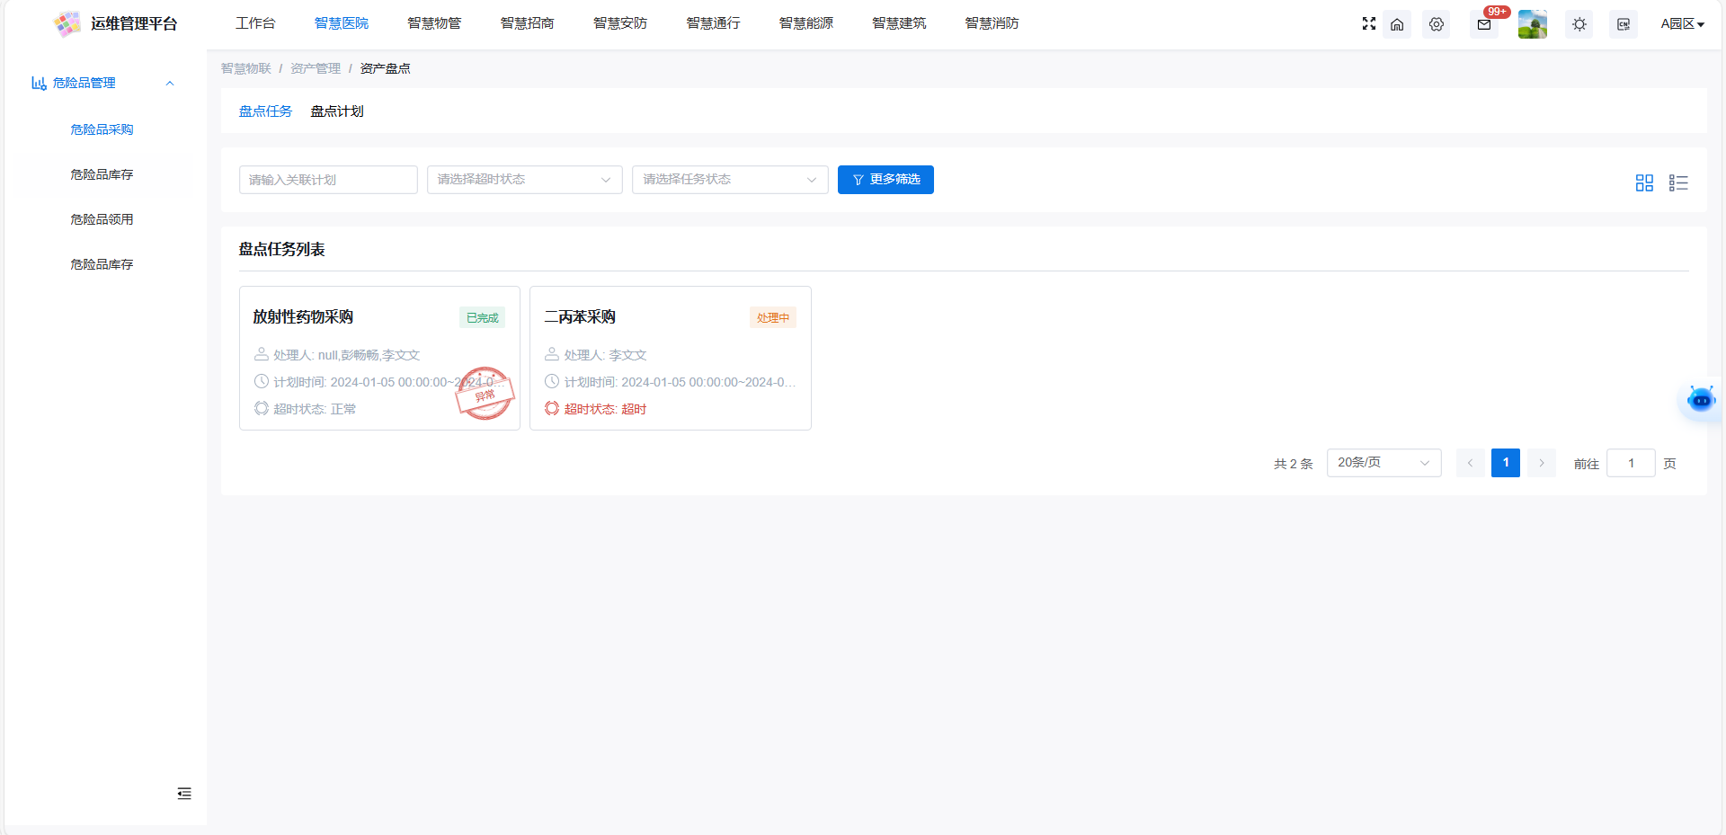
Task: Switch to list view
Action: coord(1678,182)
